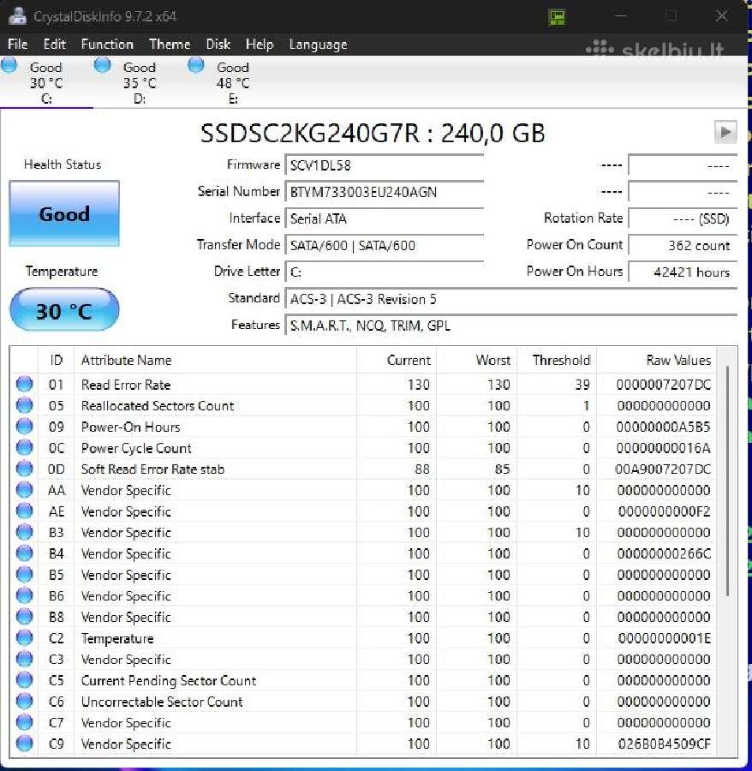Click the status icon for attribute C3
Viewport: 752px width, 771px height.
24,659
